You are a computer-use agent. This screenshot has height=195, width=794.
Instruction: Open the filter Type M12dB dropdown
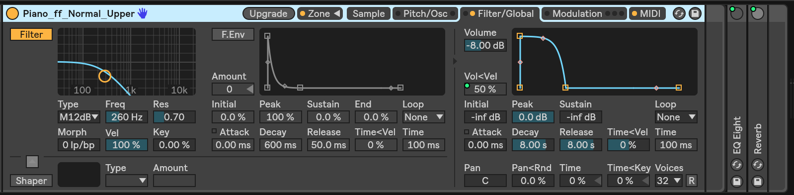coord(79,117)
